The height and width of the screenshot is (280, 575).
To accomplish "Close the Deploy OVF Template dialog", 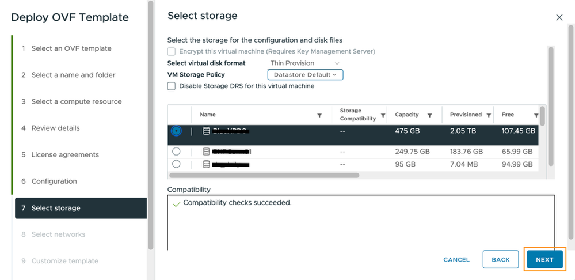I will [x=559, y=18].
